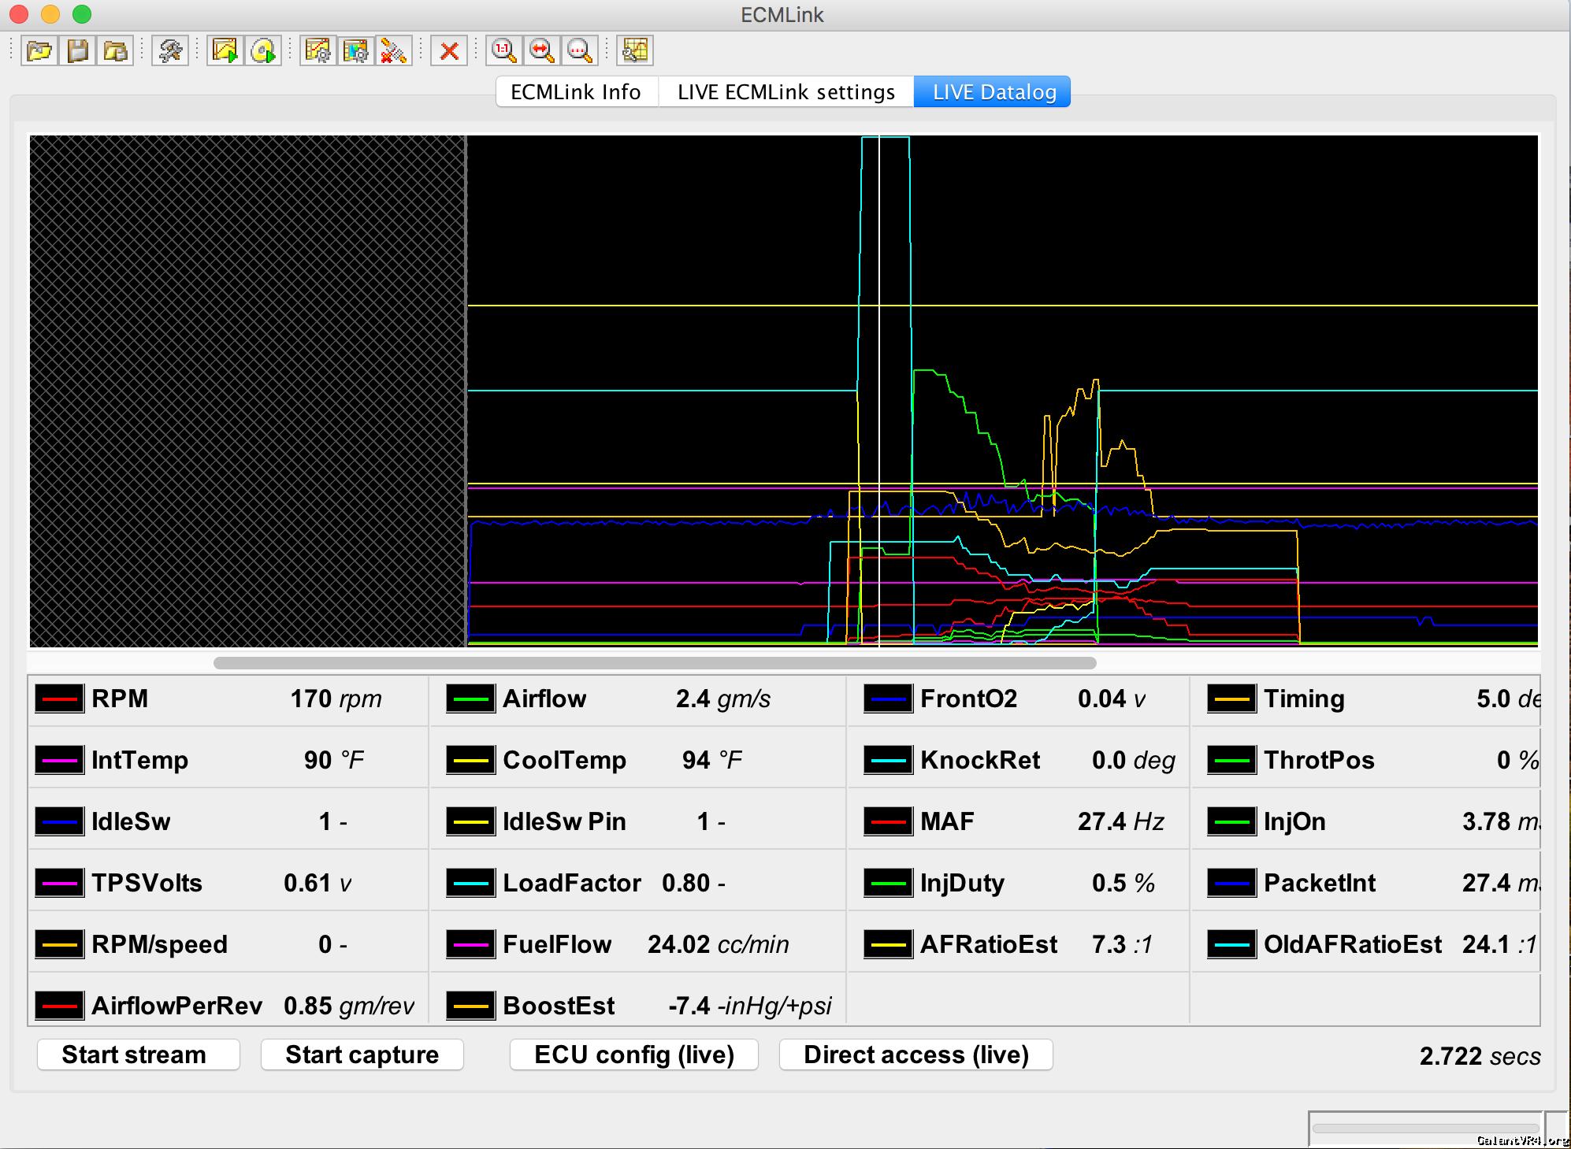The height and width of the screenshot is (1149, 1571).
Task: Click the RPM red color swatch
Action: pyautogui.click(x=60, y=699)
